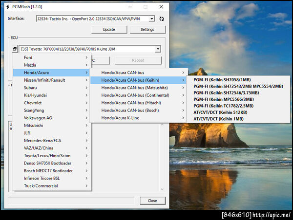
Task: Open Truck/Commercial submenu
Action: [52, 186]
